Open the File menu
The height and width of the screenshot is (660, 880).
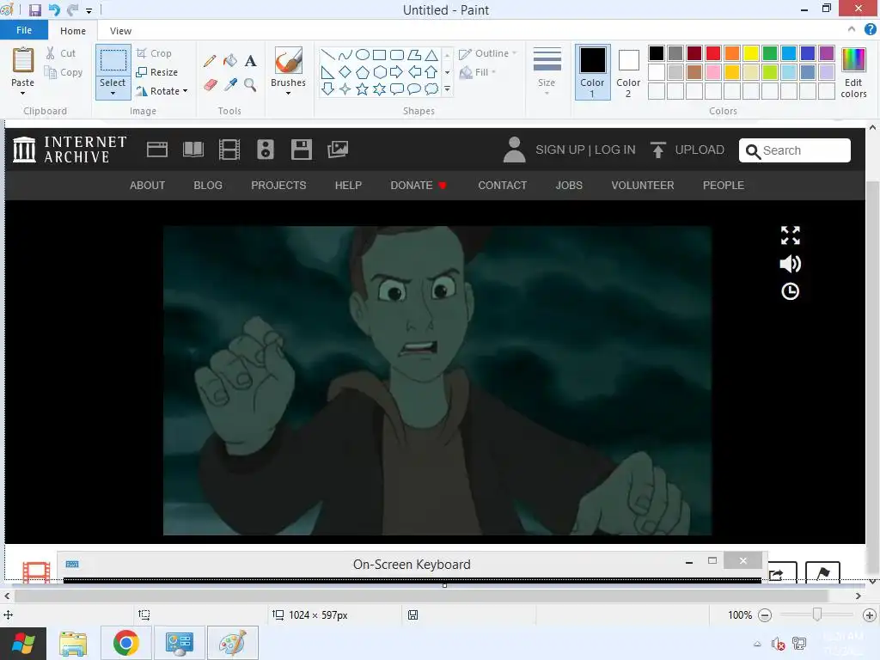[x=23, y=30]
